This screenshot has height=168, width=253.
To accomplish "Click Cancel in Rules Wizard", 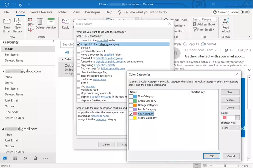I will (x=107, y=145).
